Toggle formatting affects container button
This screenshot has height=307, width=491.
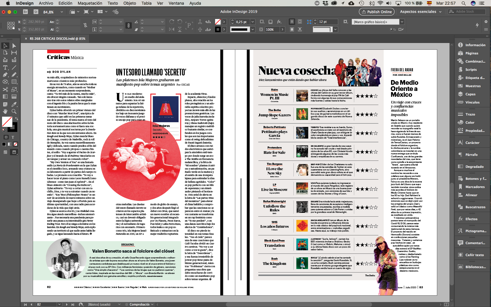pyautogui.click(x=6, y=137)
